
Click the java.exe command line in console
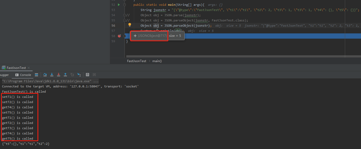[50, 81]
